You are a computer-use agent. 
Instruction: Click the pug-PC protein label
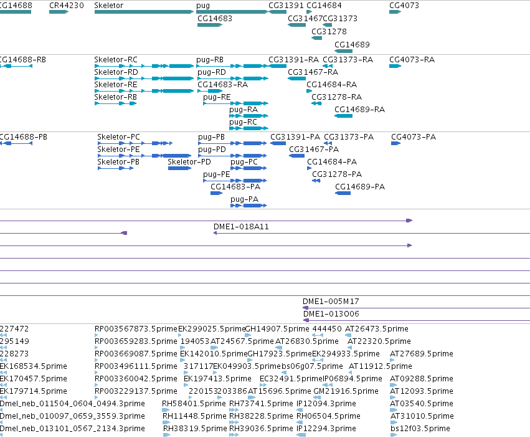(244, 163)
